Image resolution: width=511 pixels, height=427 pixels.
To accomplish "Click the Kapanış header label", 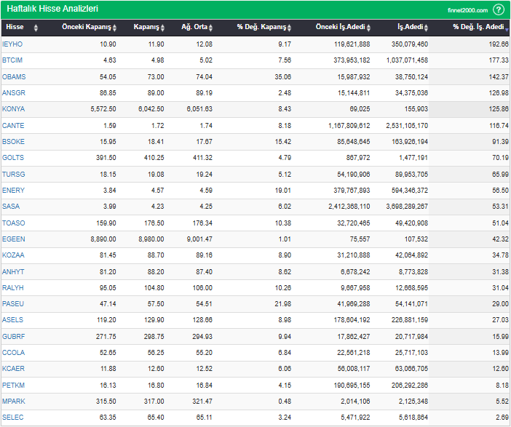I will point(146,27).
